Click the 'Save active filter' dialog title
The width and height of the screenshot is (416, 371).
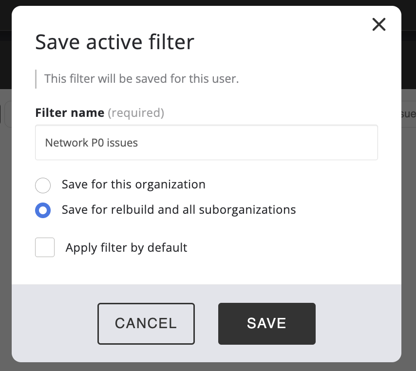pos(114,42)
